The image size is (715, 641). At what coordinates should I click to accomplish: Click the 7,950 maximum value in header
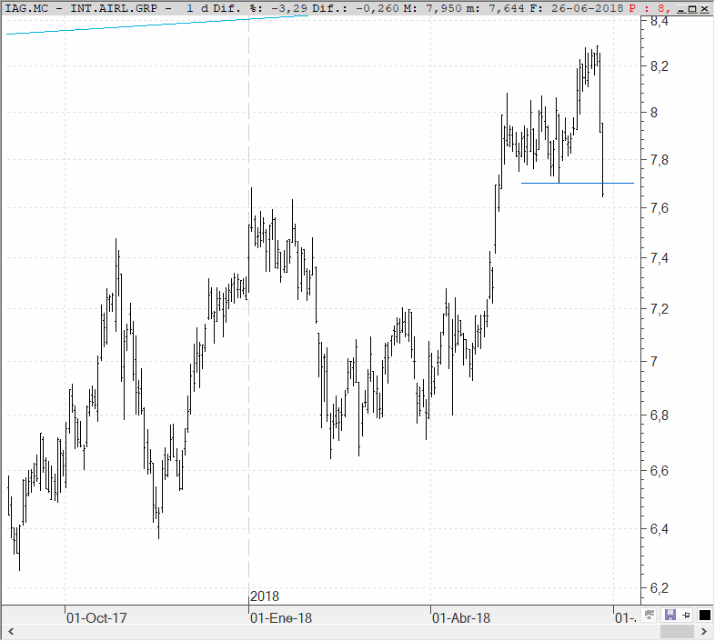[444, 8]
